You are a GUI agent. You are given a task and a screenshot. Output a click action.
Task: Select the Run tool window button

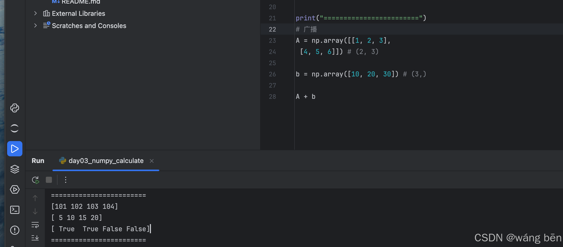(x=15, y=149)
